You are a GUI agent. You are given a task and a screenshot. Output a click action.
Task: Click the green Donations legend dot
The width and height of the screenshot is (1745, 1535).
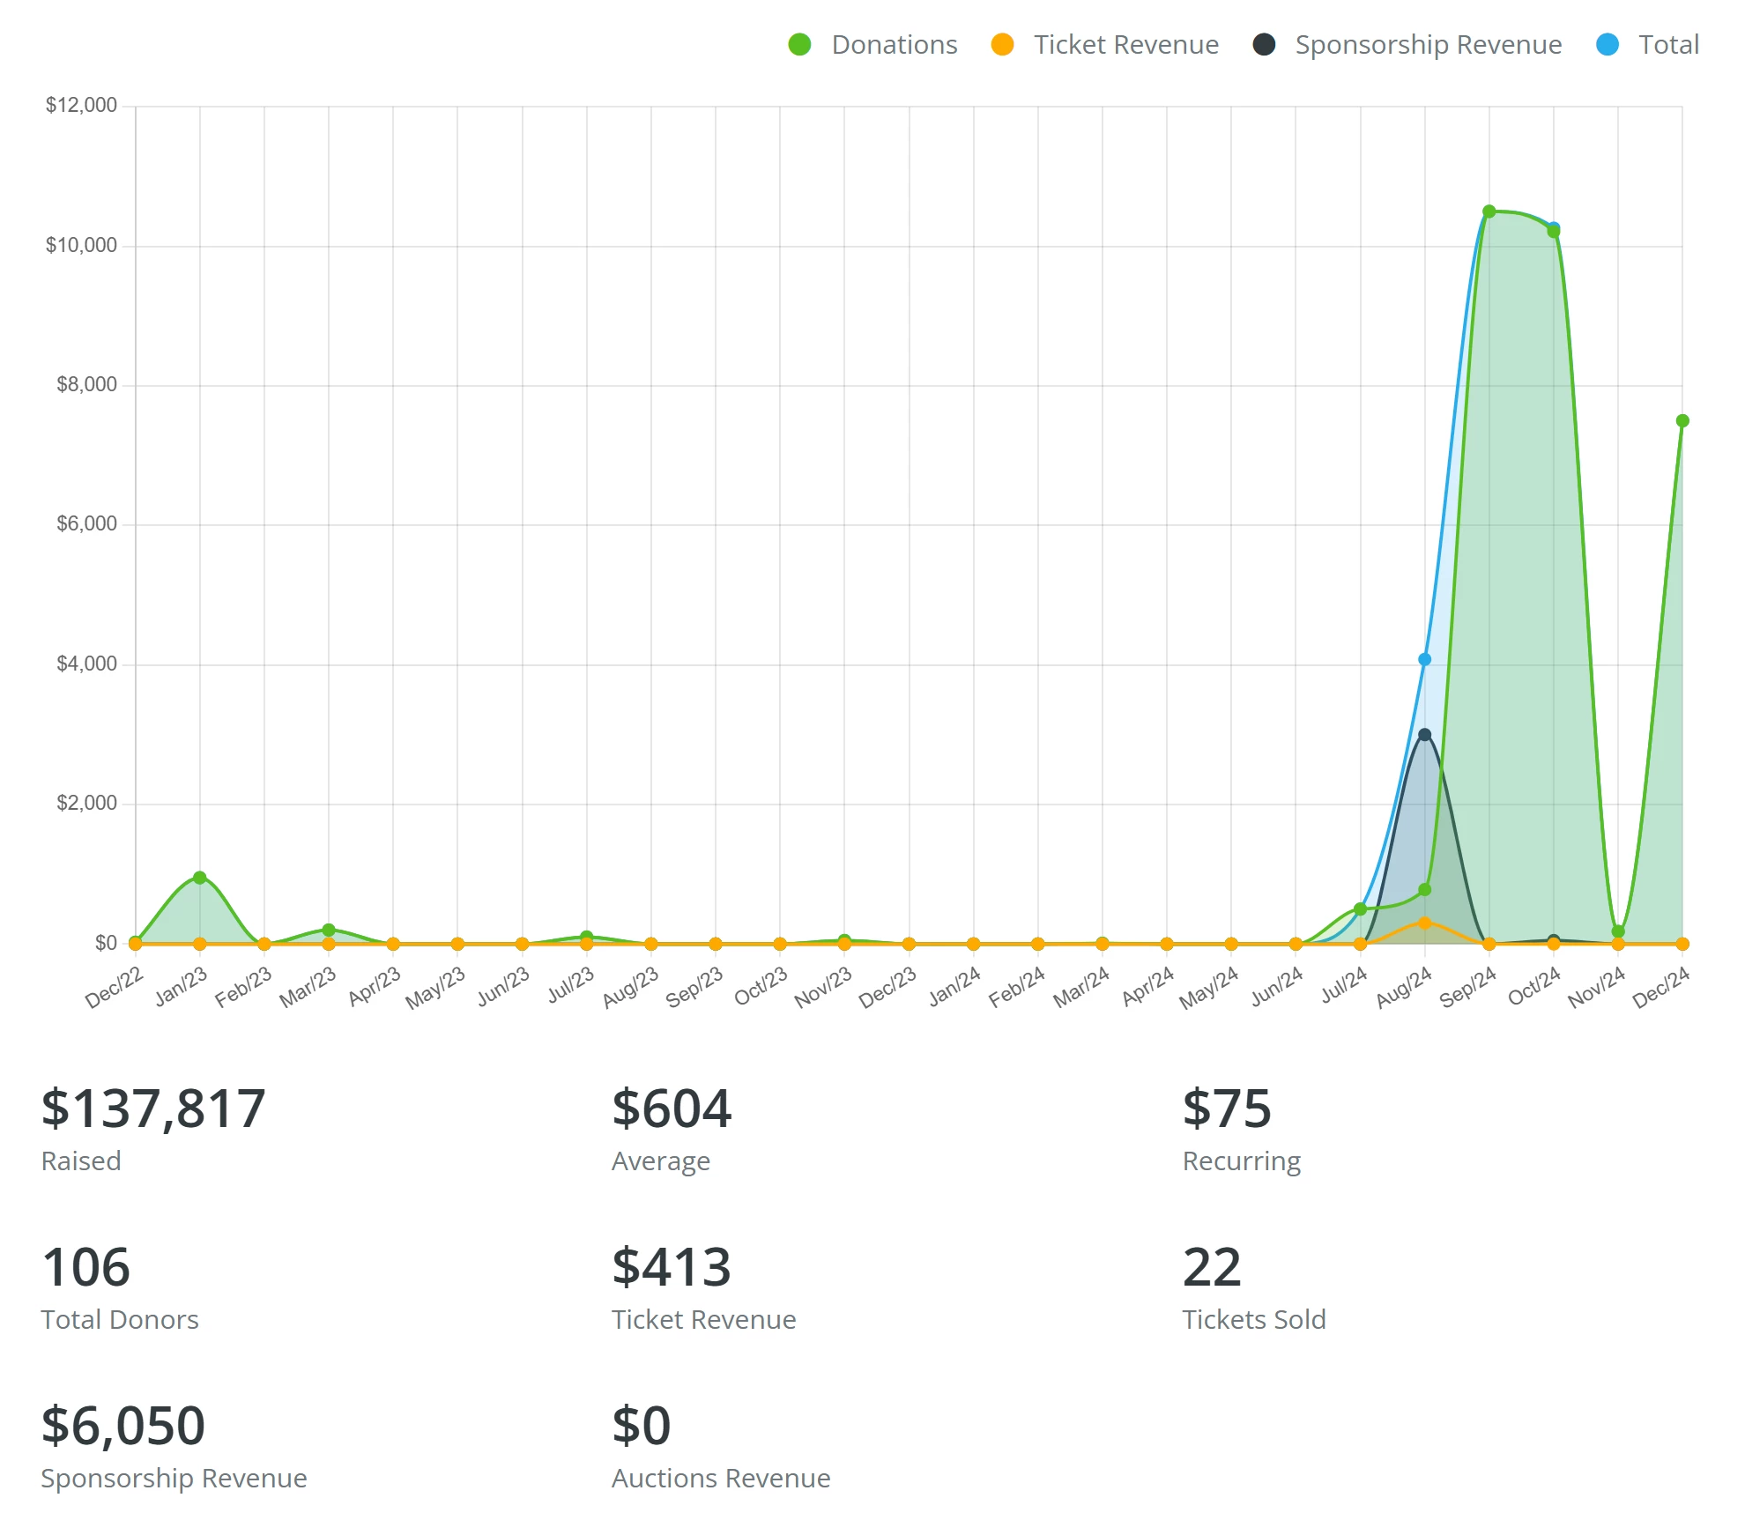tap(799, 45)
